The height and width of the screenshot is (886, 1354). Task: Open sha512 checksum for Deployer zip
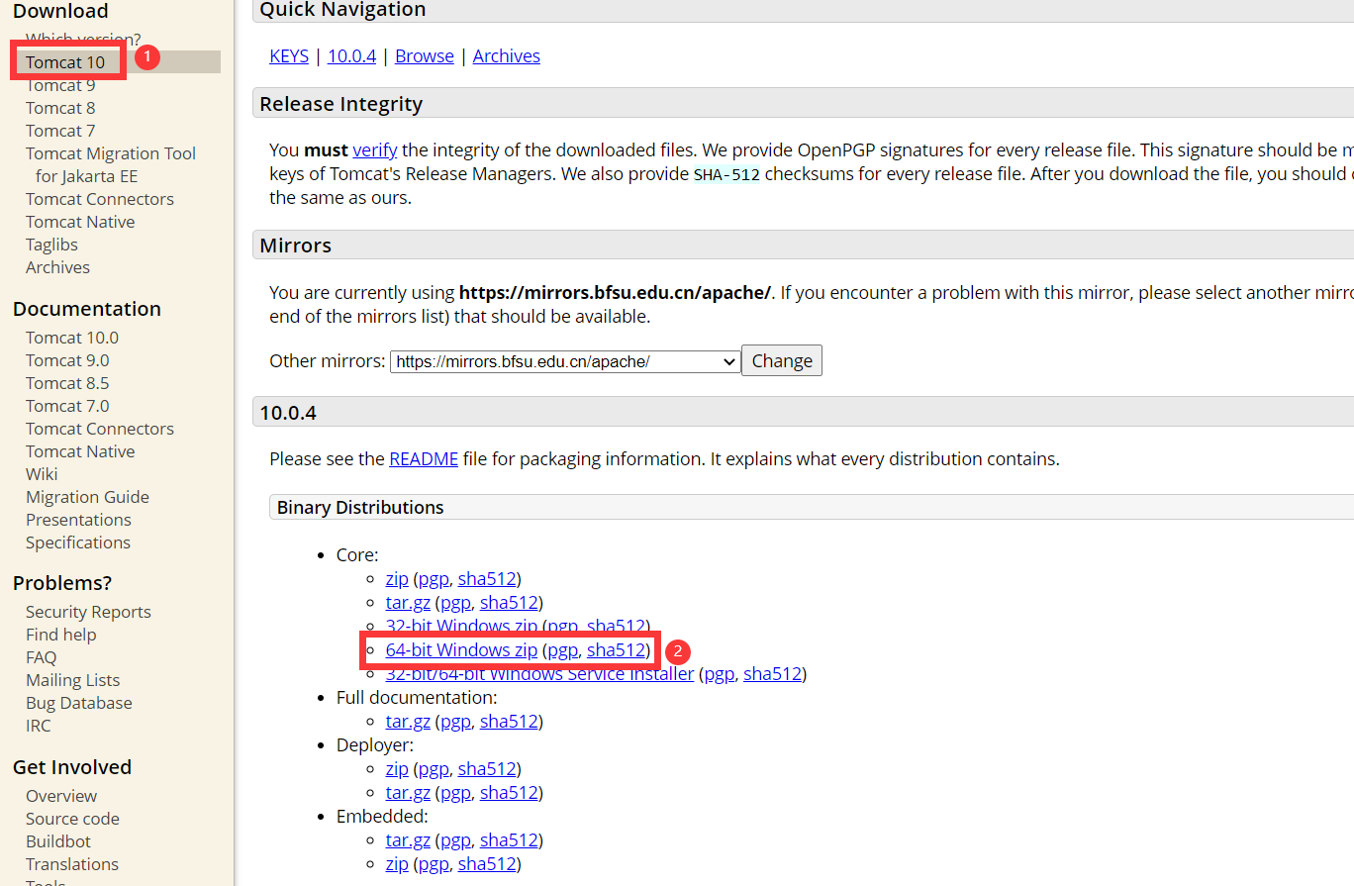[487, 769]
